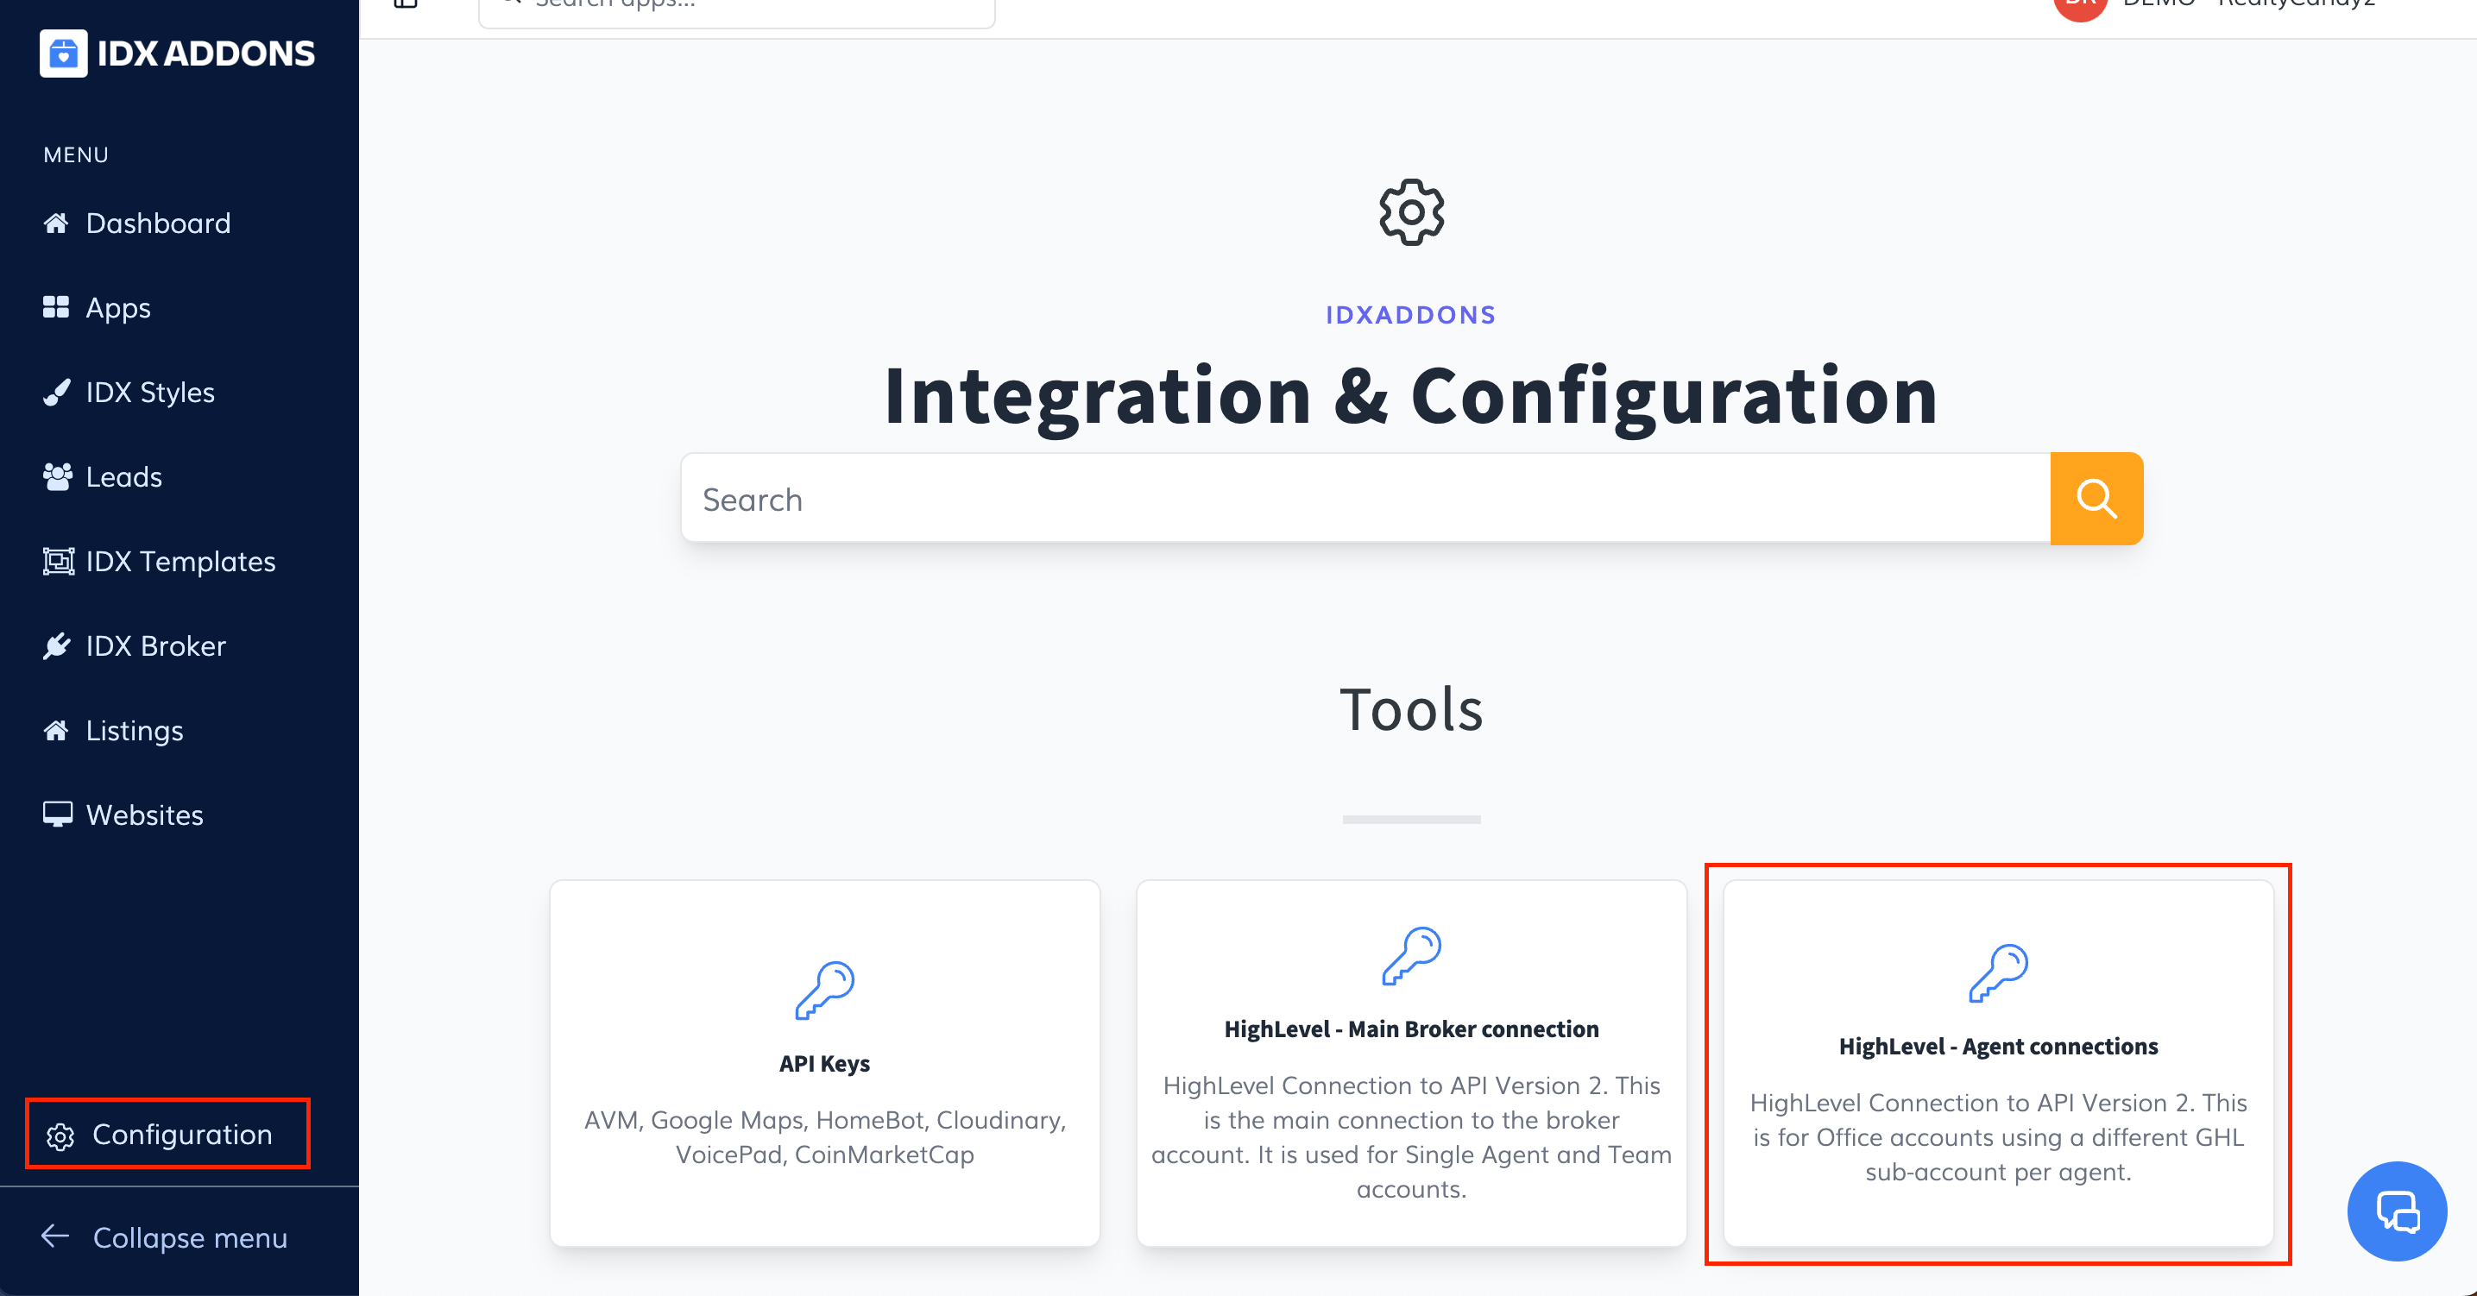
Task: Click the Websites monitor icon
Action: pos(57,815)
